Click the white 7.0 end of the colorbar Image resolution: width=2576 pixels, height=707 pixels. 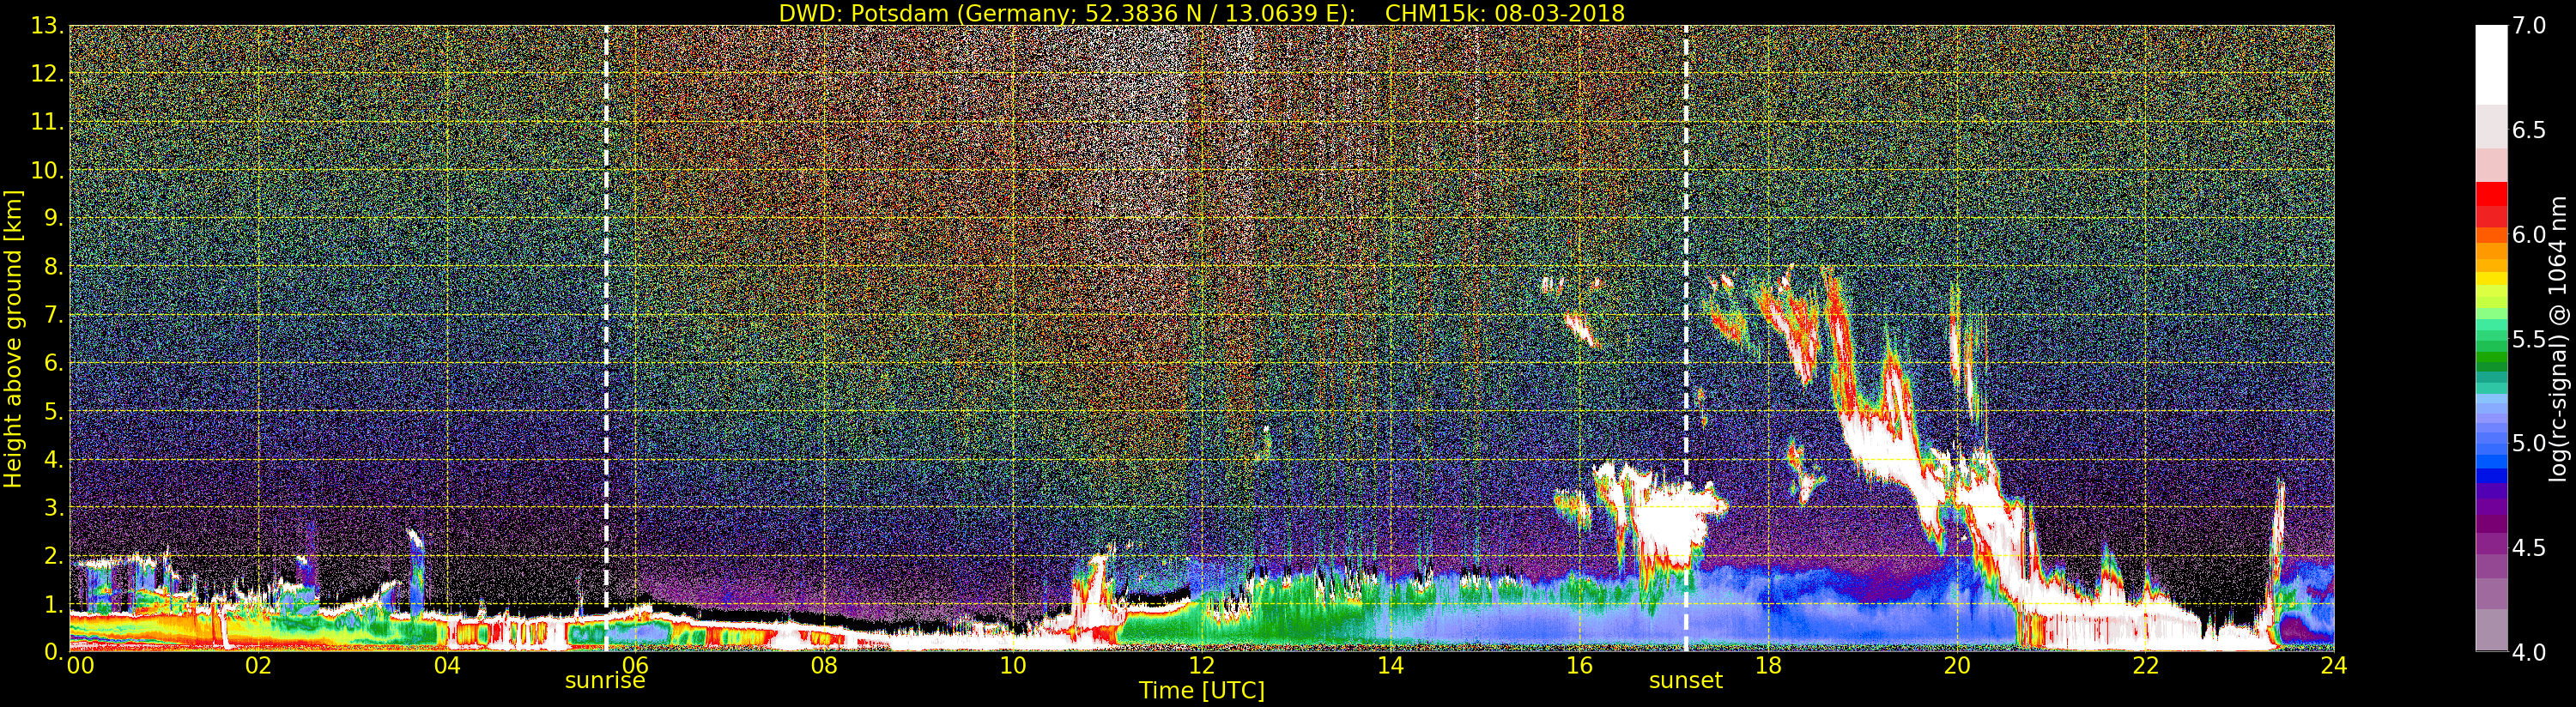click(2491, 64)
